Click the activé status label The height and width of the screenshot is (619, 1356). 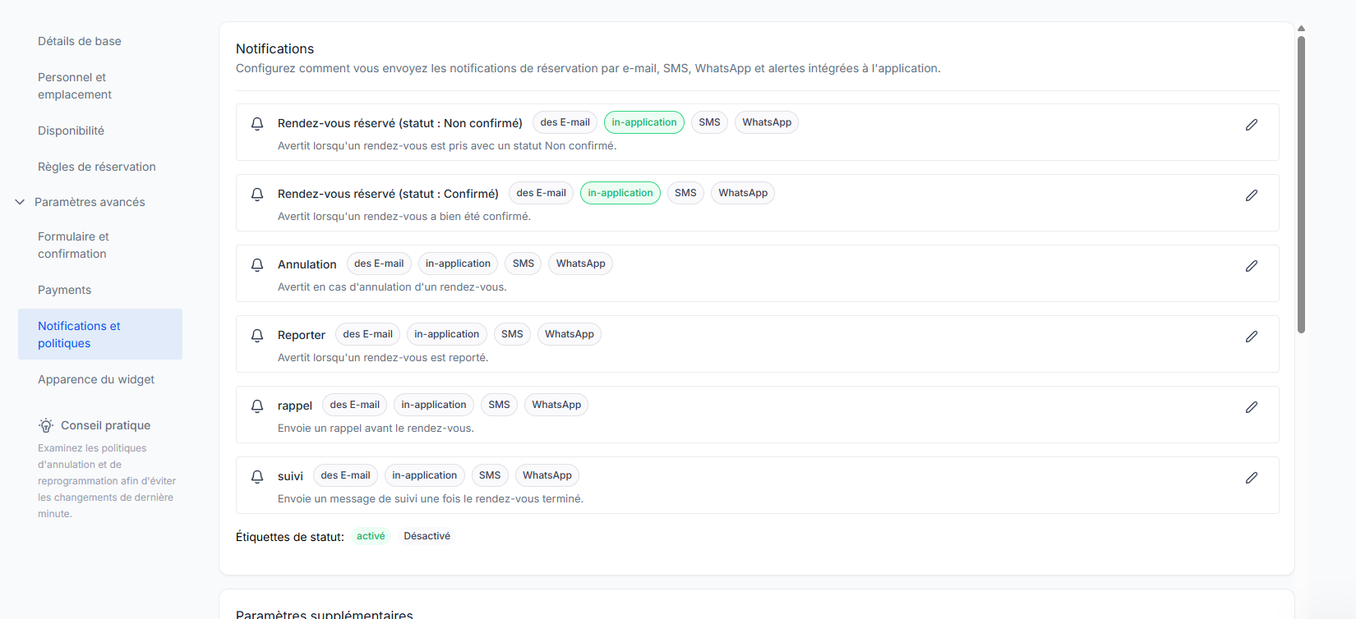click(x=371, y=536)
